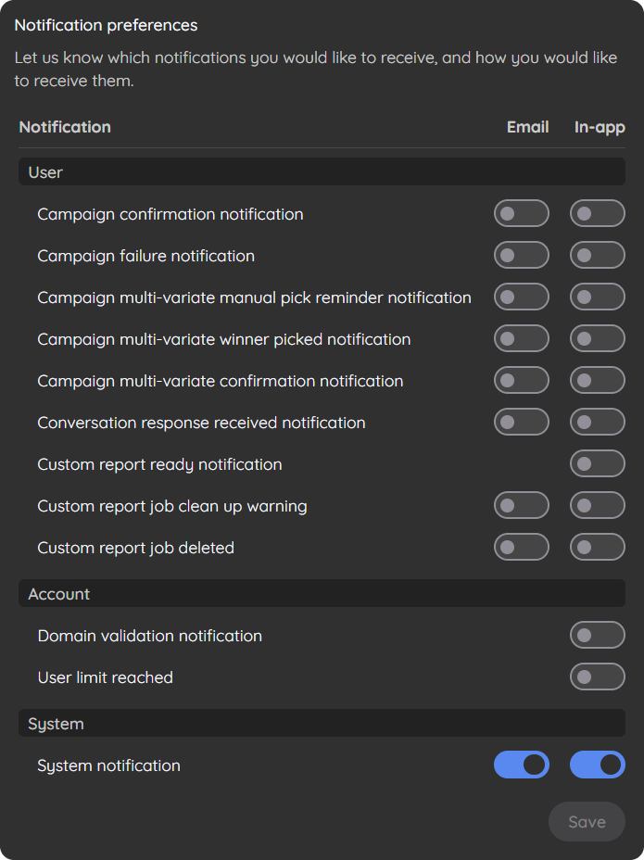Switch on email for multi-variate confirmation notification
Viewport: 644px width, 860px height.
pos(521,380)
